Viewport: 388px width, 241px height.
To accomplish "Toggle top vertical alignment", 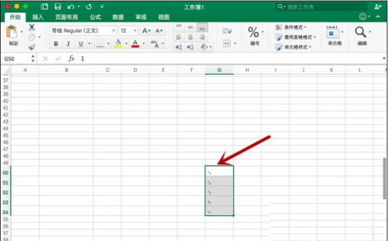I will [x=179, y=27].
